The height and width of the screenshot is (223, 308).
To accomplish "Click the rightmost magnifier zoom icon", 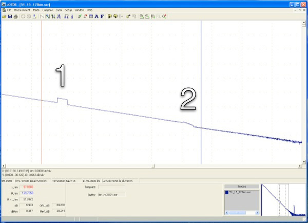I will point(164,16).
